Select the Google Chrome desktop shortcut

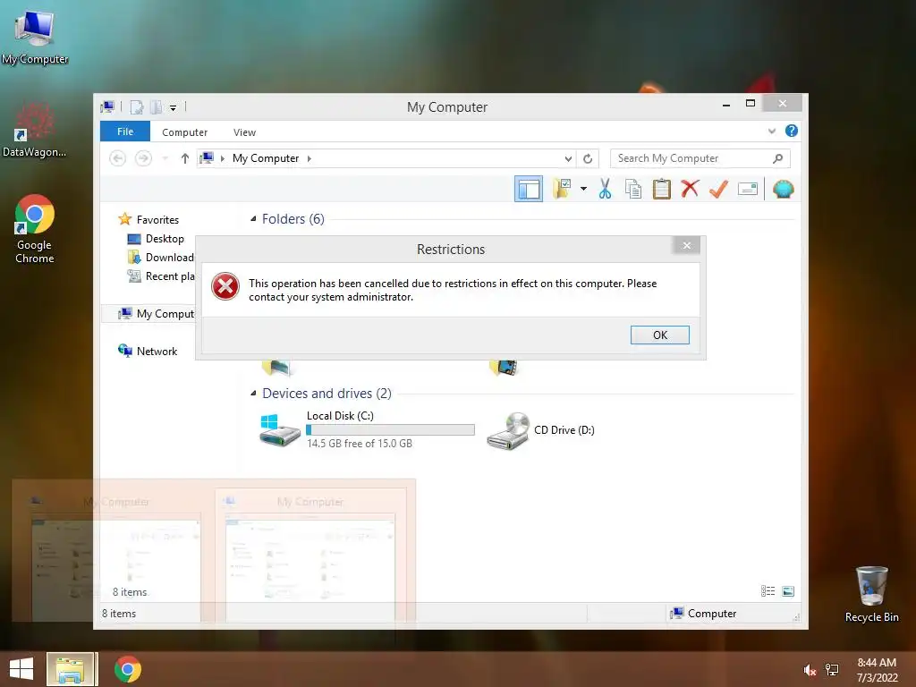tap(35, 229)
